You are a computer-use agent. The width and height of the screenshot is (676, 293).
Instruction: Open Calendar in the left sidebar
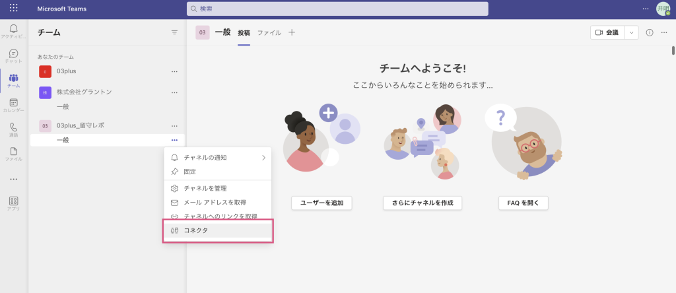[13, 105]
